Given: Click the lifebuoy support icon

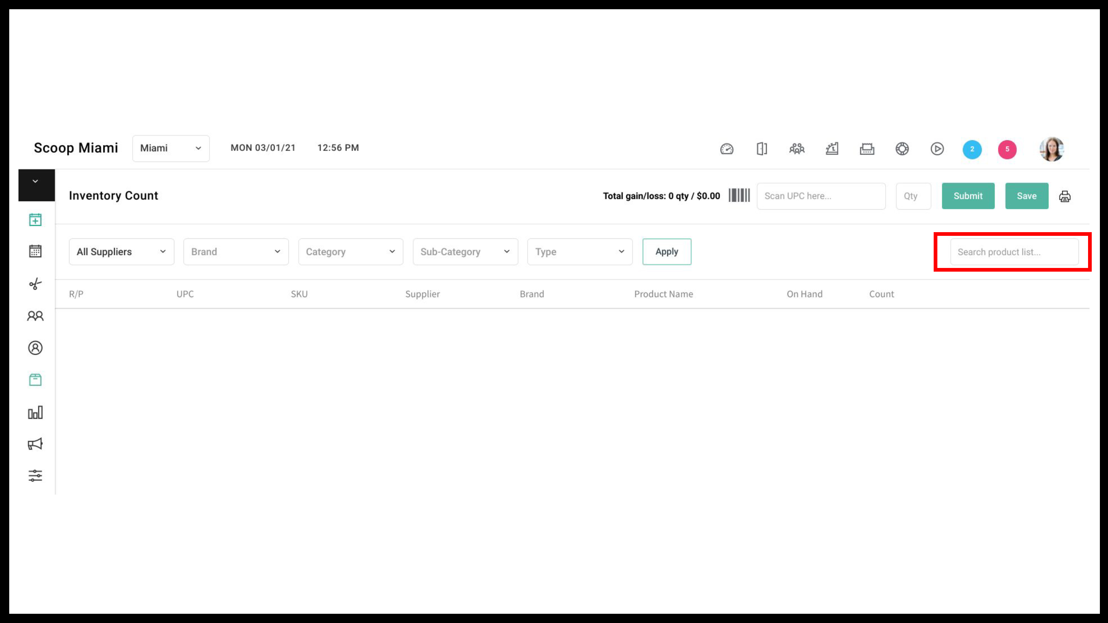Looking at the screenshot, I should click(x=902, y=149).
